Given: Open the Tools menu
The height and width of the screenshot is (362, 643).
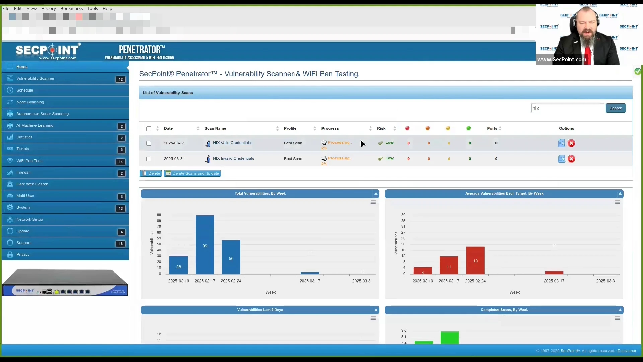Looking at the screenshot, I should click(x=93, y=9).
